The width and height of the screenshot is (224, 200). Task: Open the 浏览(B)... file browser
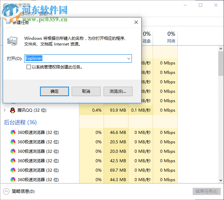click(118, 91)
